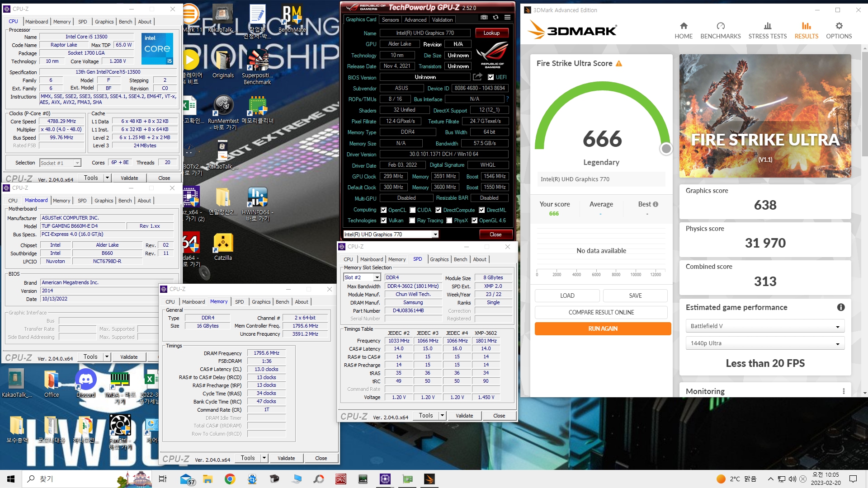Click the 3DMark results vertical scrollbar
The width and height of the screenshot is (868, 488).
864,104
